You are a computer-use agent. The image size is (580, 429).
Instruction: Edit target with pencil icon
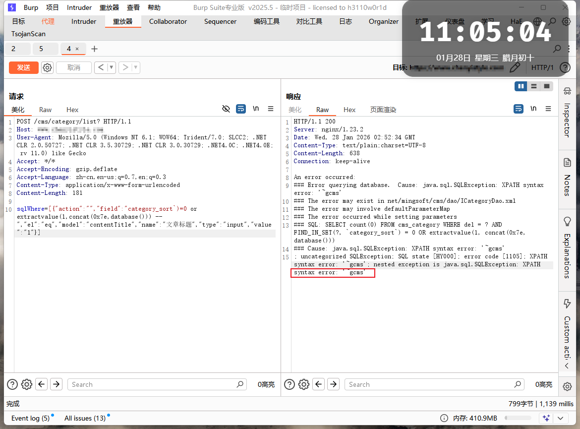(x=515, y=67)
